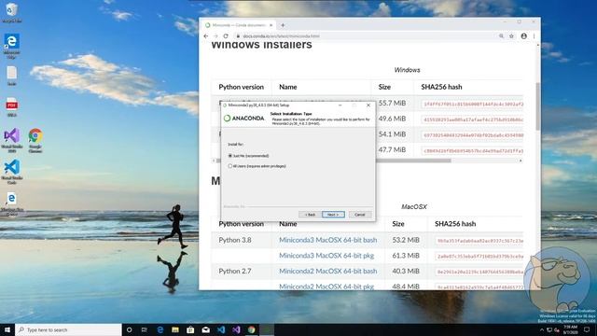Open Chrome zoom magnifier icon
597x336 pixels.
coord(502,36)
